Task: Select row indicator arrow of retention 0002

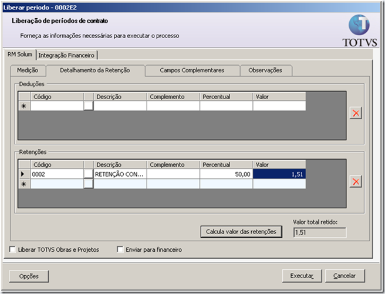Action: tap(24, 174)
